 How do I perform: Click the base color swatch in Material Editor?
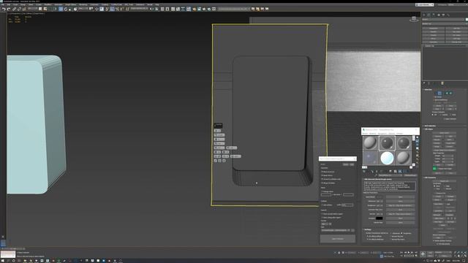379,197
